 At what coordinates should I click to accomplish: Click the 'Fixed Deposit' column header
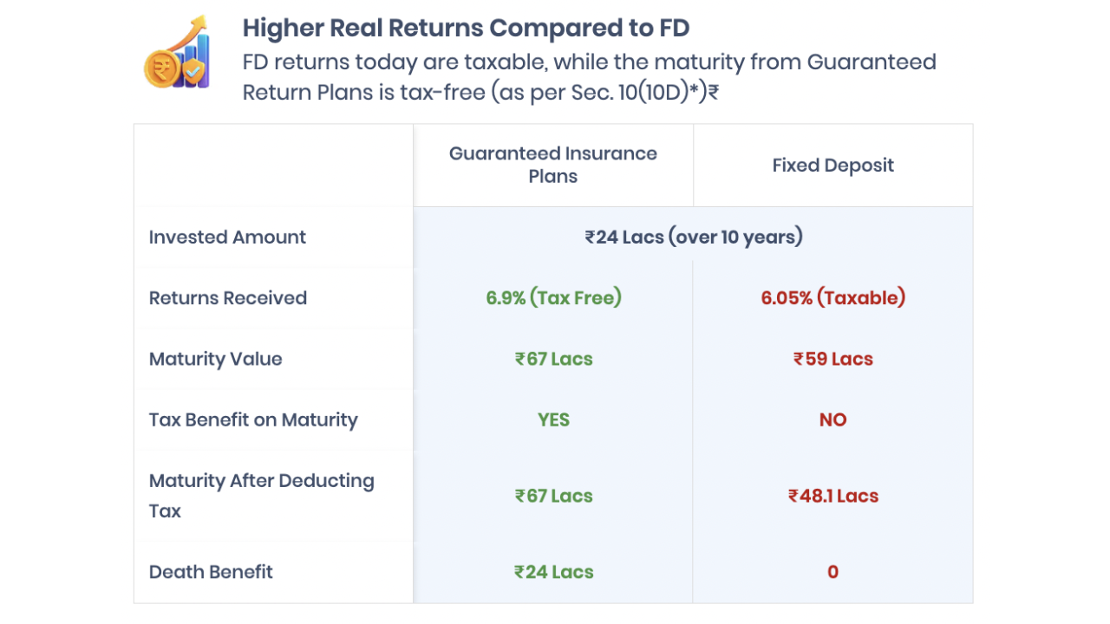[832, 166]
